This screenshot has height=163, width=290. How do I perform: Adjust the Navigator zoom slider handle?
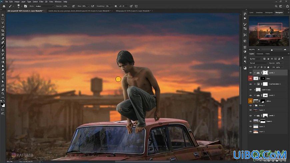coord(272,50)
